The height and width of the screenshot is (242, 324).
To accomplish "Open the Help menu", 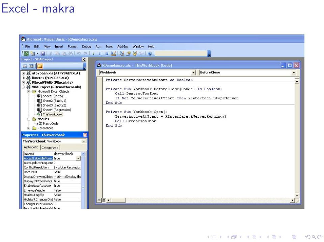I will pos(151,47).
